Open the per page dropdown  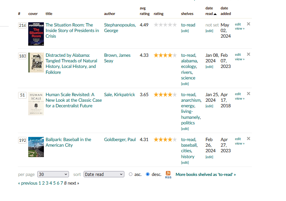coord(53,175)
